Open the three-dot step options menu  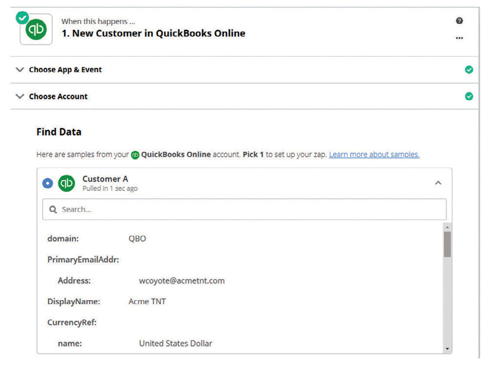[x=459, y=38]
